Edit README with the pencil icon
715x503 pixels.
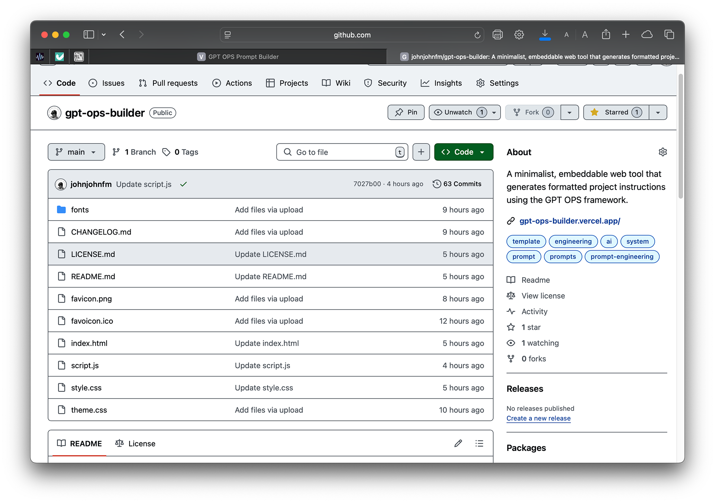(x=458, y=443)
